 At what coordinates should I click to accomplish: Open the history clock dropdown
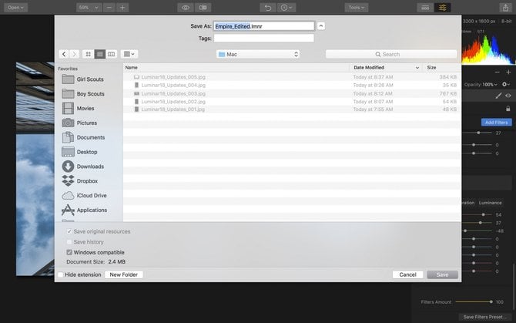[286, 8]
